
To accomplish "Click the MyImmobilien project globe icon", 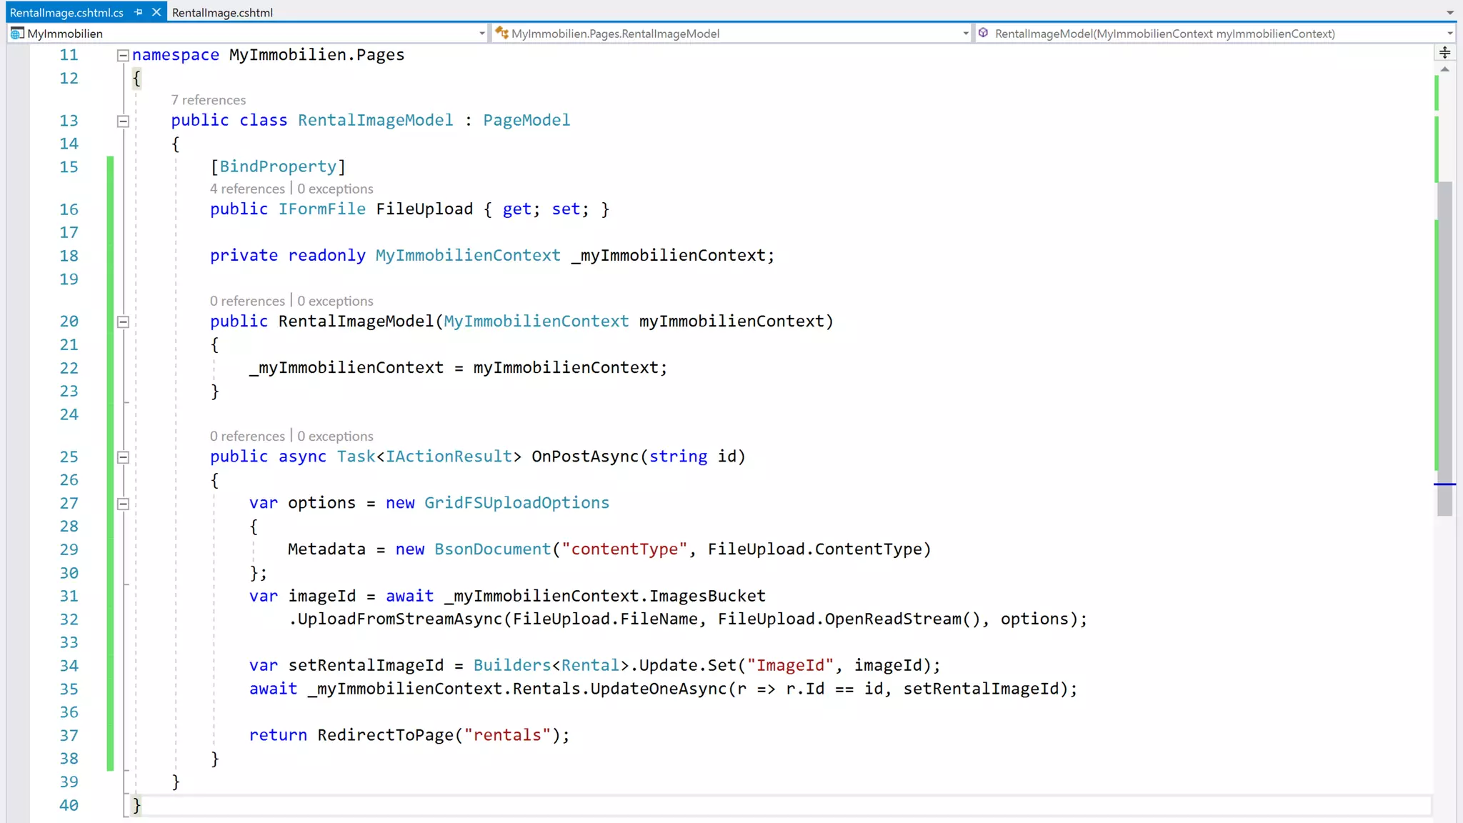I will pos(17,34).
